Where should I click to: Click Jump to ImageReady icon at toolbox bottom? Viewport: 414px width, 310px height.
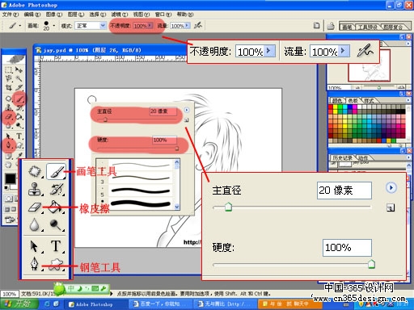10,220
